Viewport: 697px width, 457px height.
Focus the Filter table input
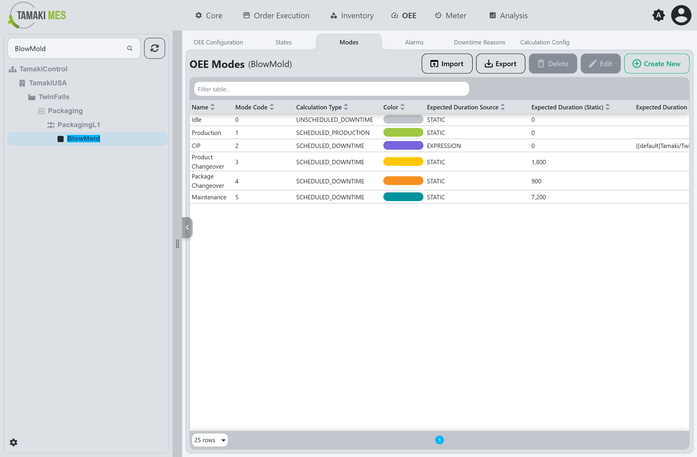[x=332, y=89]
